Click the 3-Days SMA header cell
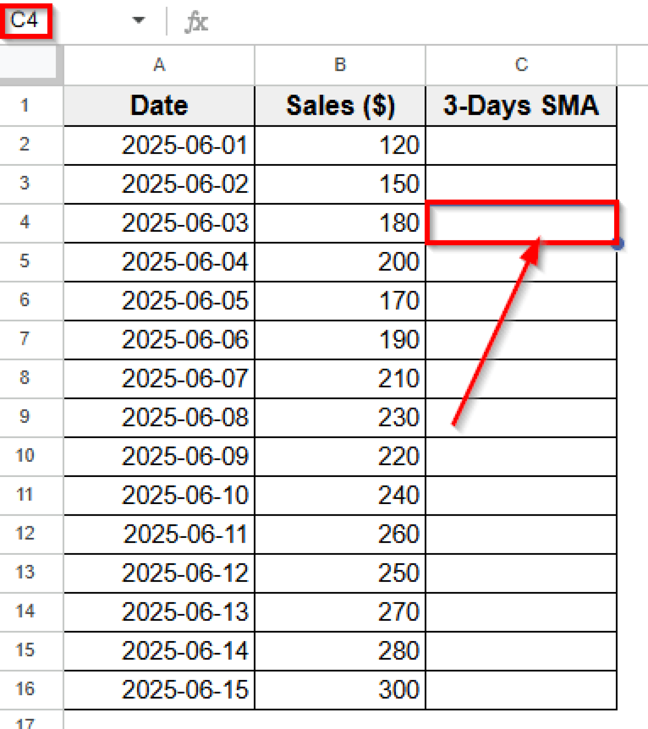 click(x=521, y=106)
